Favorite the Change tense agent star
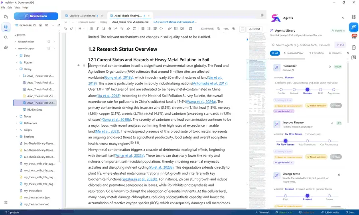 point(339,175)
